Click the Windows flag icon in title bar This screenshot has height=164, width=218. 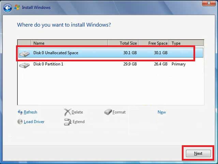(x=17, y=7)
